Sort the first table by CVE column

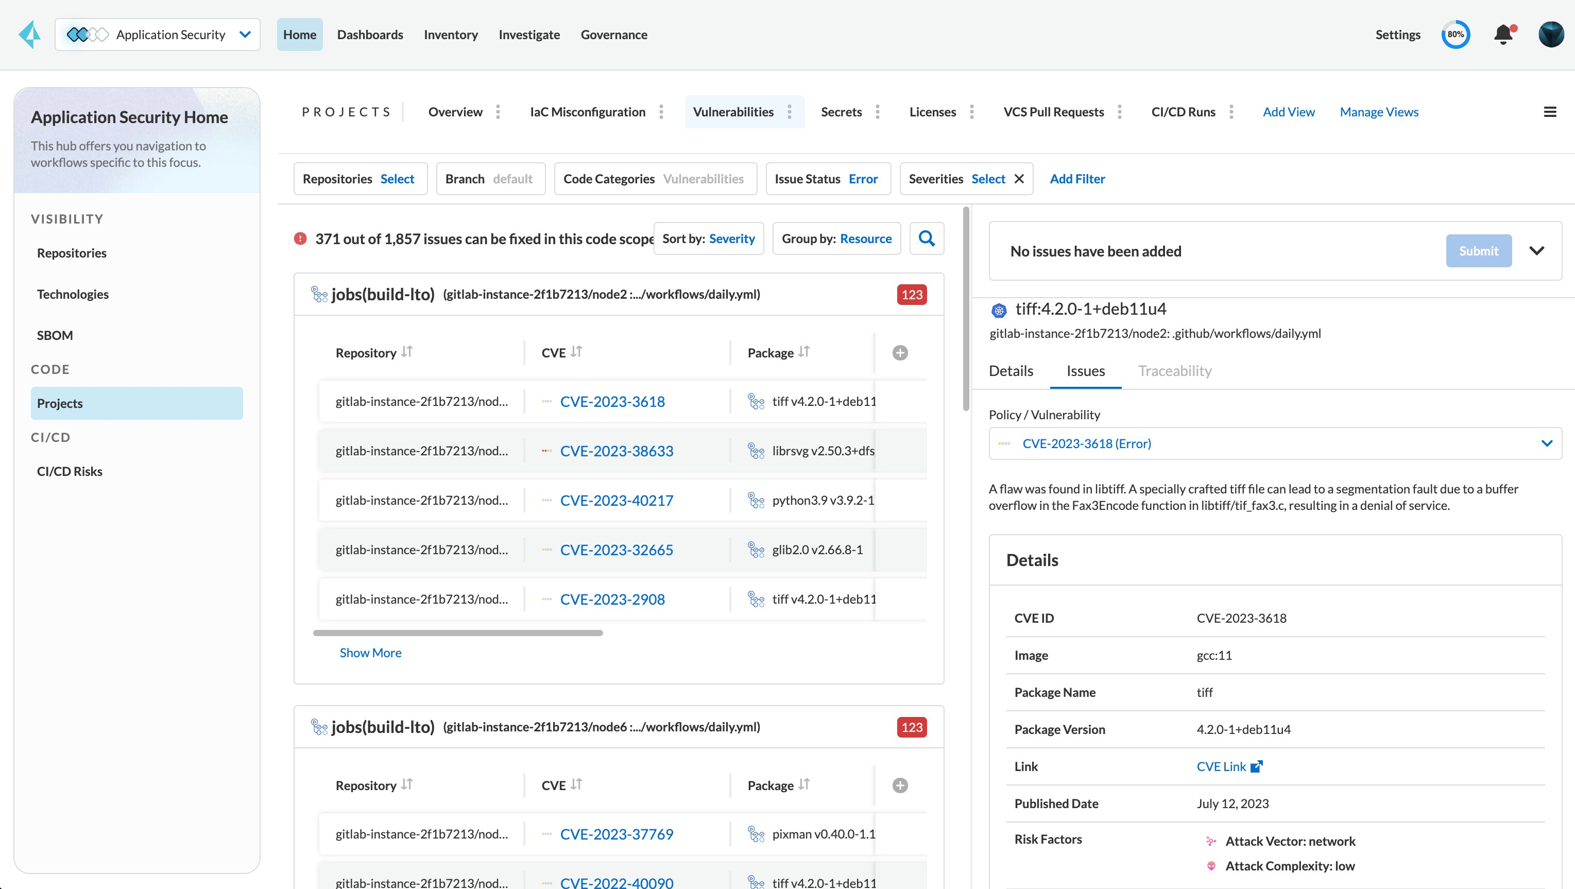576,352
